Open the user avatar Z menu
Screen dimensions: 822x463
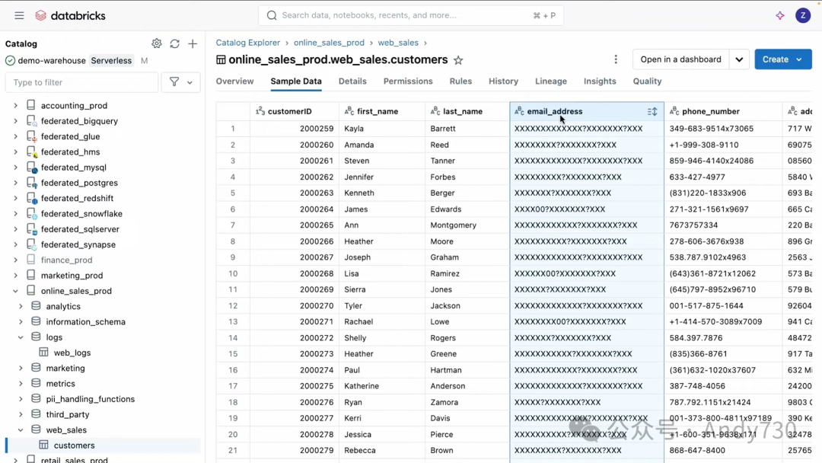(803, 16)
